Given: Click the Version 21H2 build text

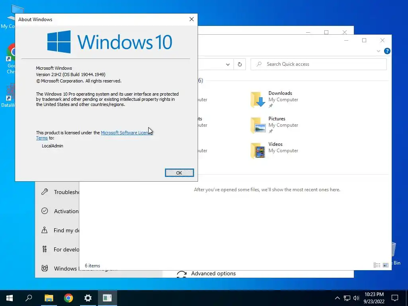Looking at the screenshot, I should coord(71,75).
